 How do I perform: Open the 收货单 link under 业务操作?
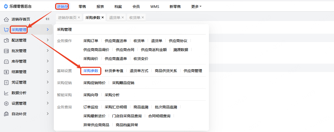click(x=139, y=41)
